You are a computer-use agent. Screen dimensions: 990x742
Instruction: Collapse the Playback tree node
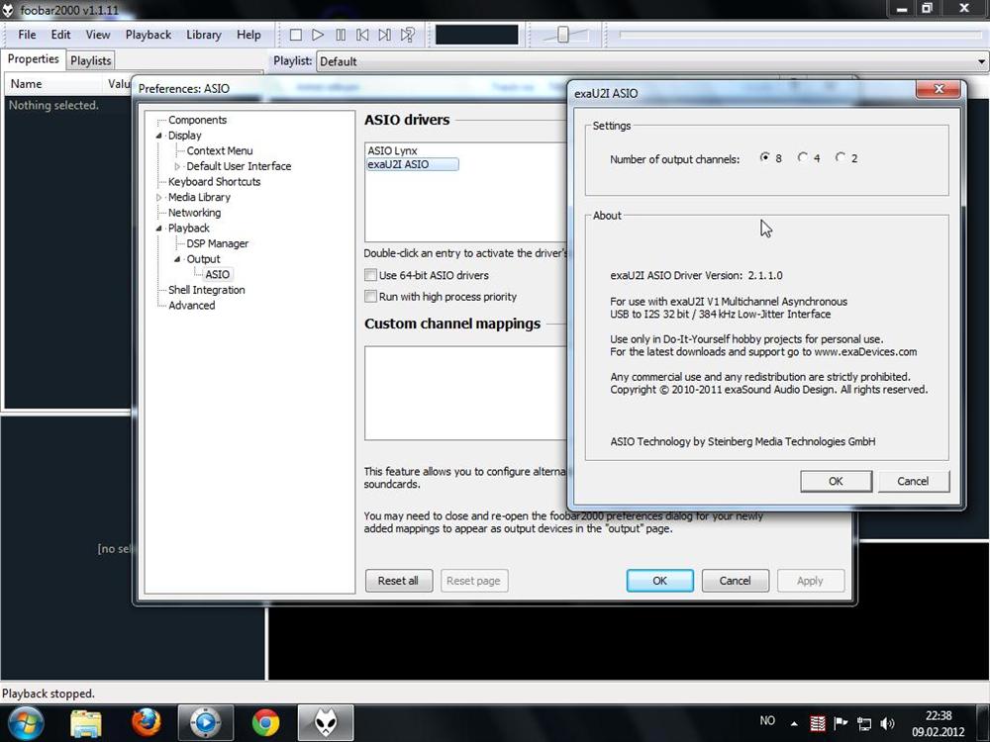coord(159,229)
